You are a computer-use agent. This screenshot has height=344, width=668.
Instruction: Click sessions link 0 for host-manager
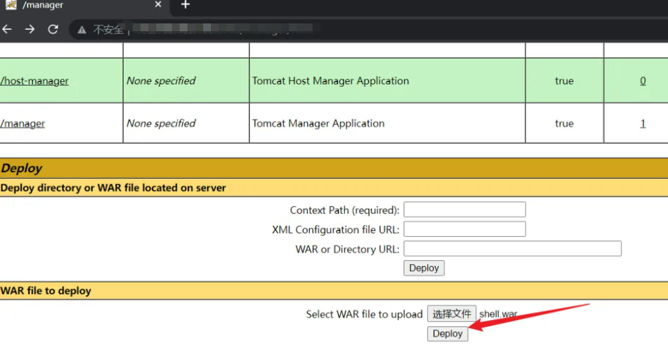[x=643, y=81]
